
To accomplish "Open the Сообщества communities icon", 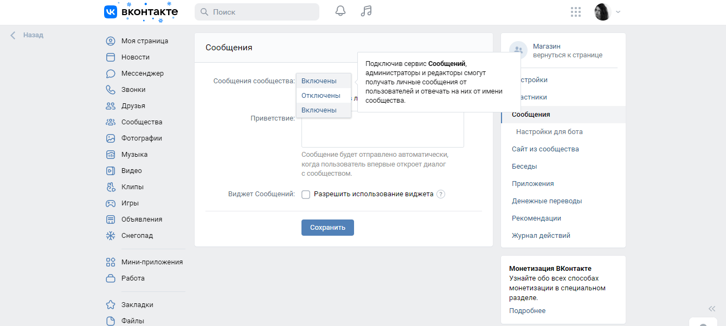I will point(111,122).
